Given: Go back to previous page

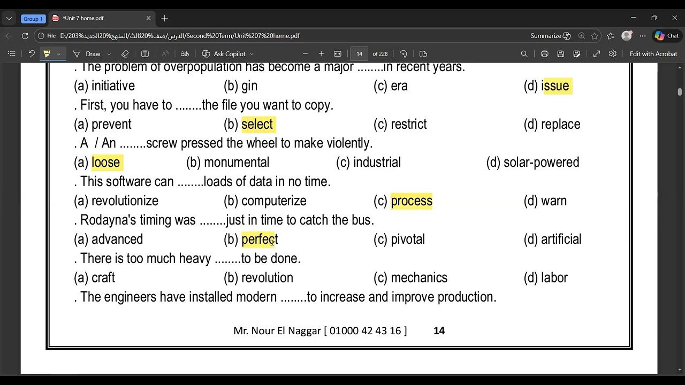Looking at the screenshot, I should pos(9,36).
